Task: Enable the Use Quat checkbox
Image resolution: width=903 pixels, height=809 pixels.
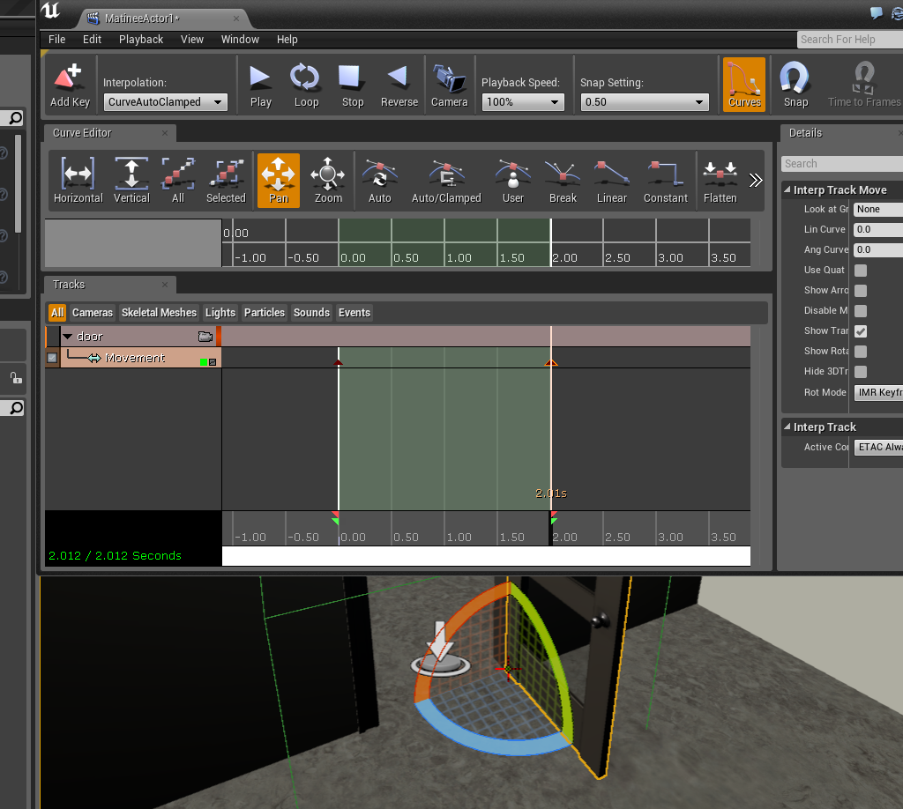Action: [x=860, y=270]
